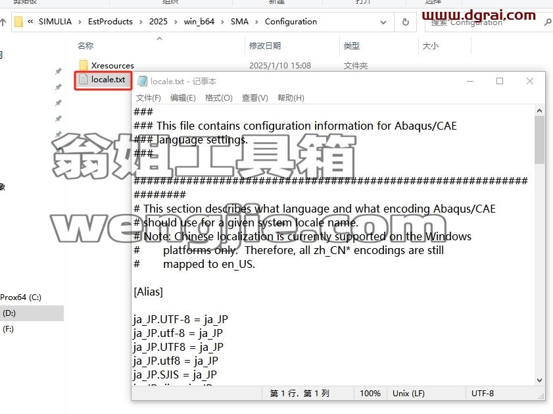Click the SIMULIA breadcrumb in address bar
This screenshot has height=414, width=553.
coord(55,22)
